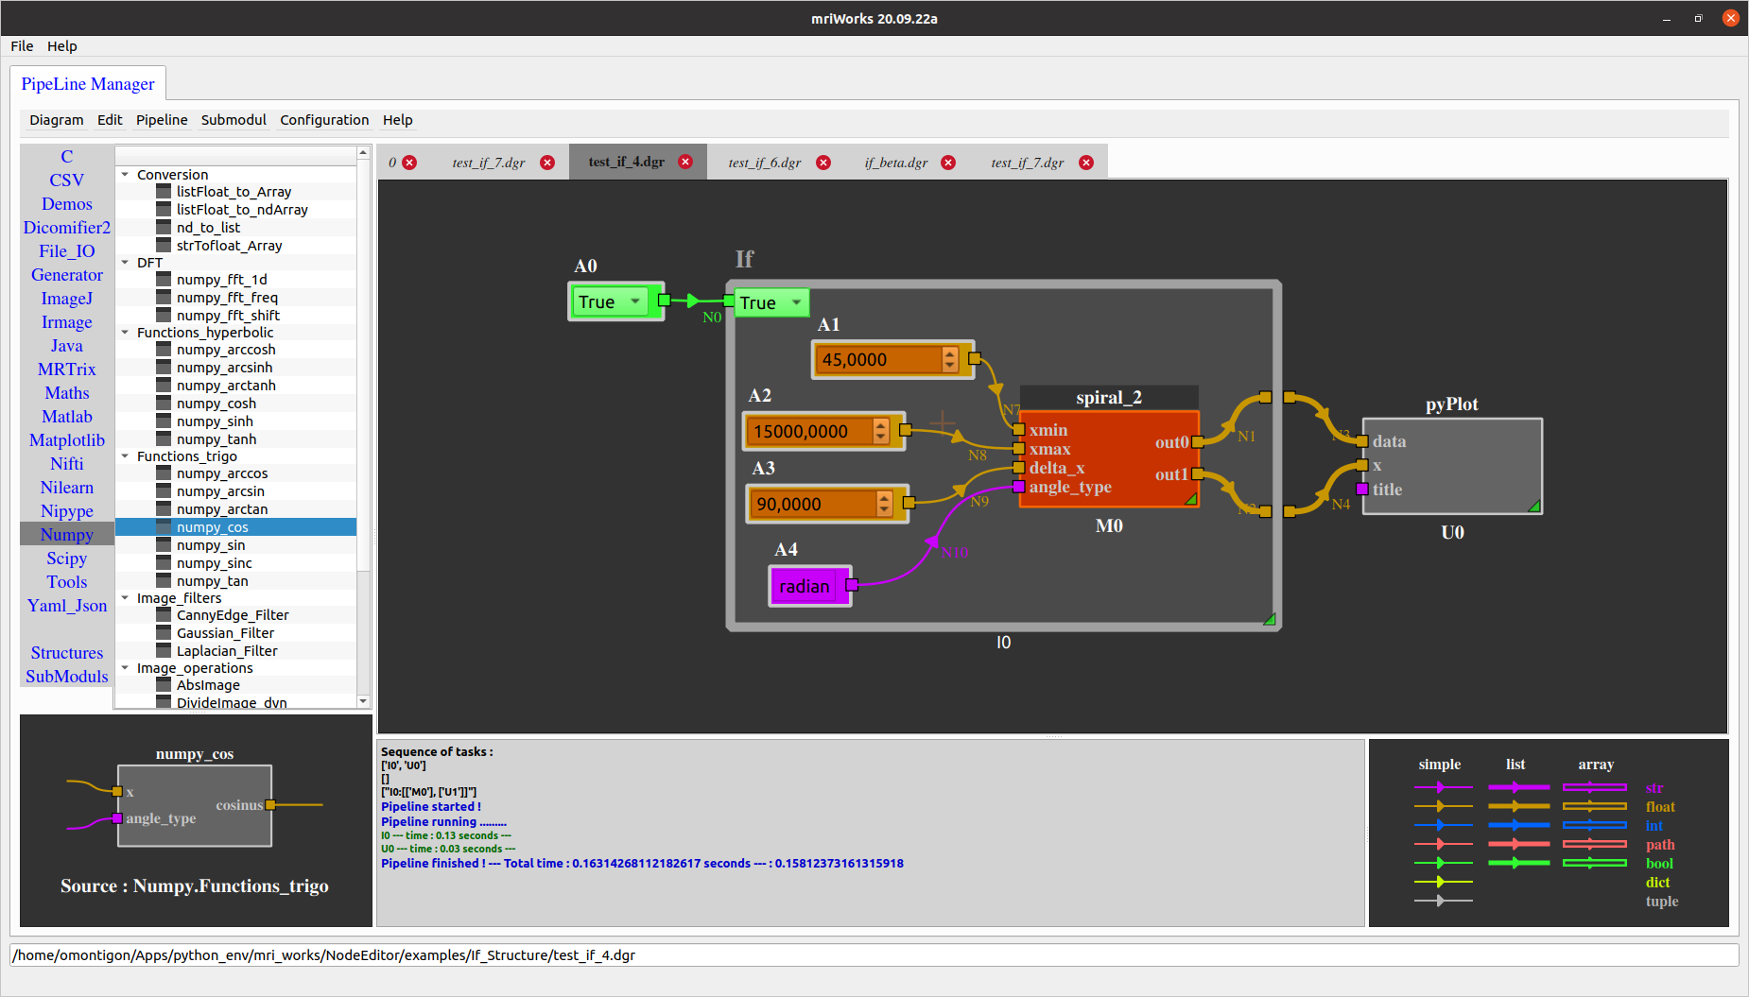Image resolution: width=1749 pixels, height=997 pixels.
Task: Select the Dicomifier2 library in sidebar
Action: click(x=67, y=228)
